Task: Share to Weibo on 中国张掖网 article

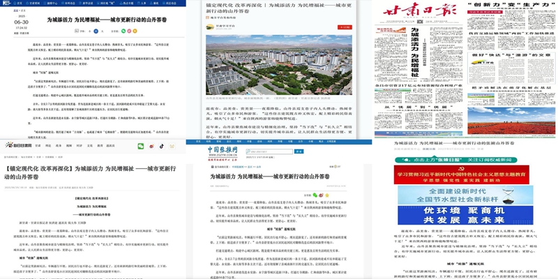Action: pos(321,195)
